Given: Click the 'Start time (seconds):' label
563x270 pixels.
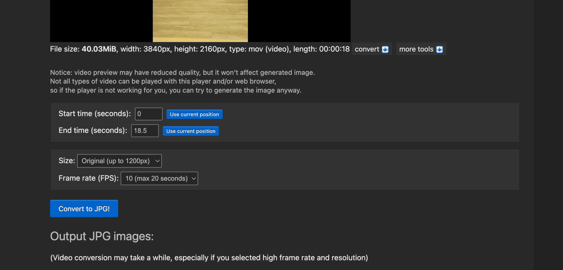Looking at the screenshot, I should [x=95, y=114].
